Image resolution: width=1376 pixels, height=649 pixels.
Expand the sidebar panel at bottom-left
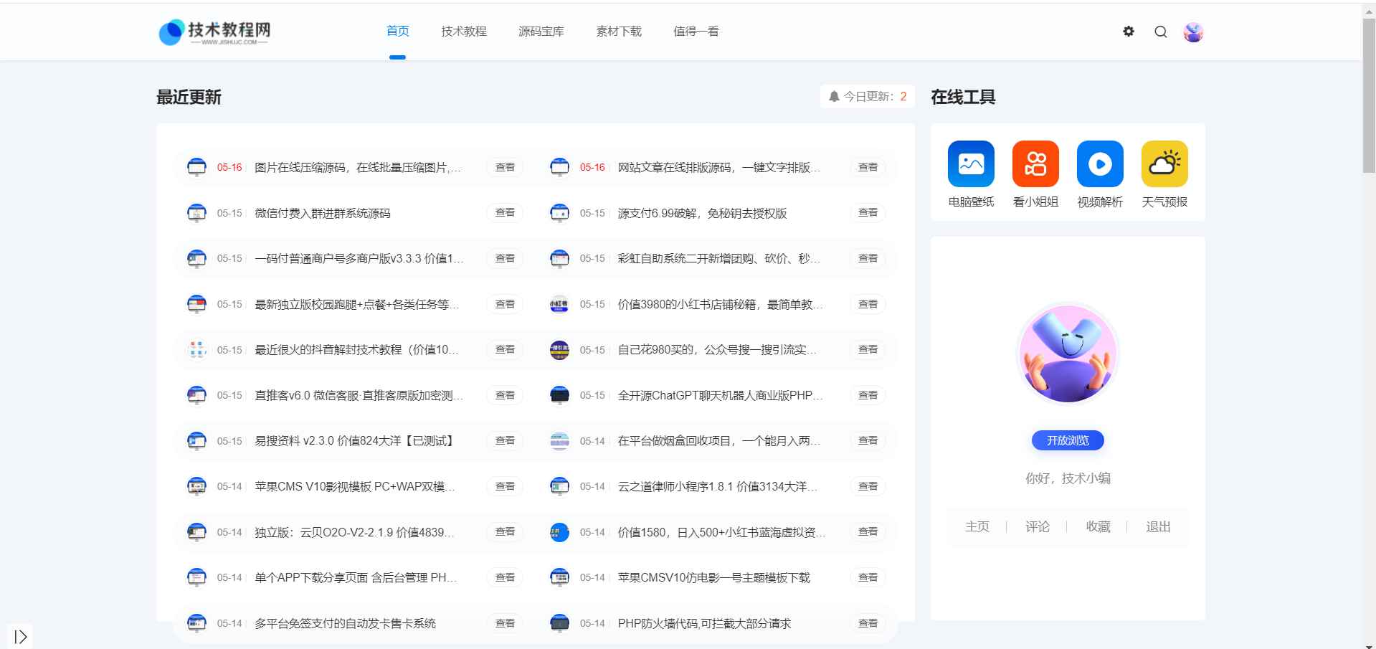(20, 636)
